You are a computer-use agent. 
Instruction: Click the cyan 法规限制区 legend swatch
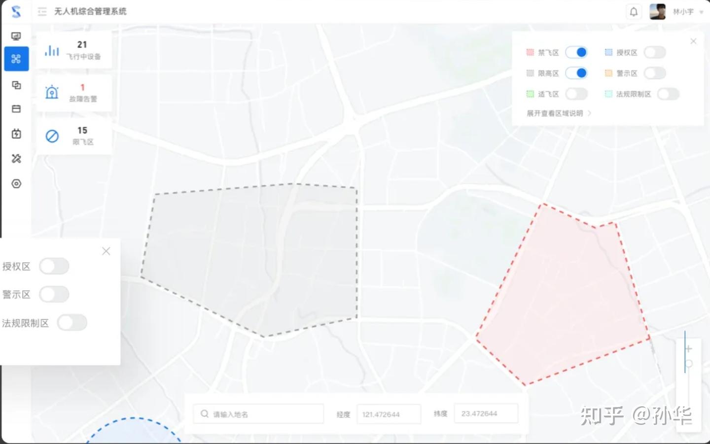click(x=608, y=94)
